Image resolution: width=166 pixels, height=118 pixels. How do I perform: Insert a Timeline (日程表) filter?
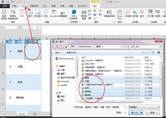click(x=157, y=13)
